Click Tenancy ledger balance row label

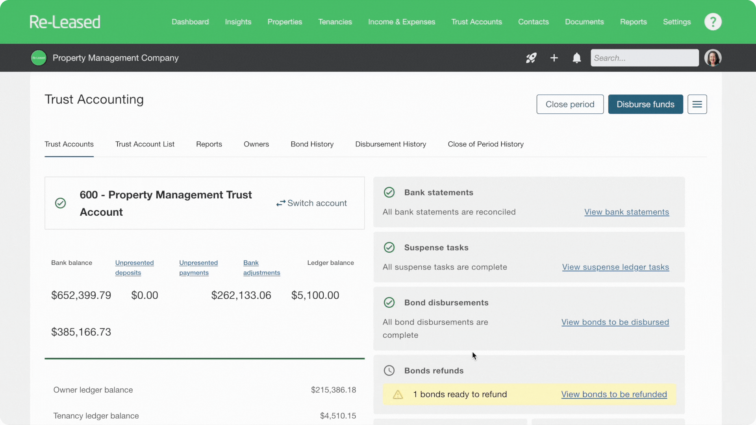pyautogui.click(x=96, y=416)
